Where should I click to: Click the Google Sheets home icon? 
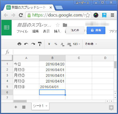[6, 28]
